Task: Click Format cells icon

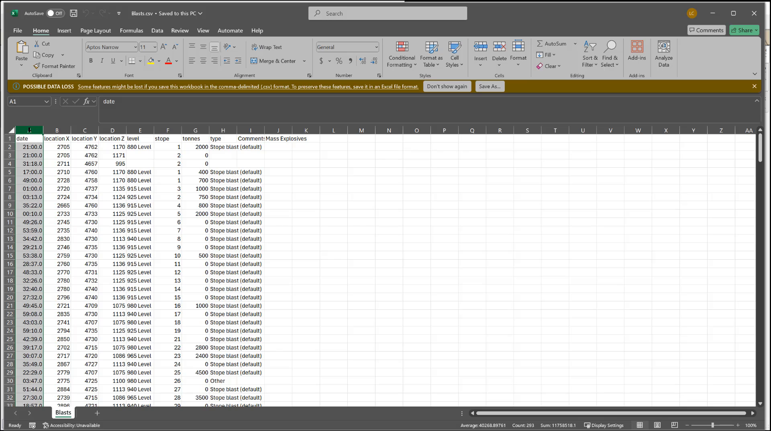Action: [518, 47]
